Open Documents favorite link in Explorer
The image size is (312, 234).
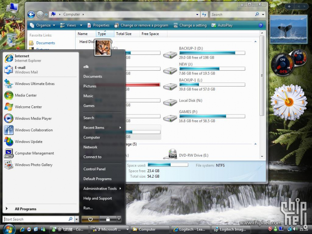pos(45,43)
